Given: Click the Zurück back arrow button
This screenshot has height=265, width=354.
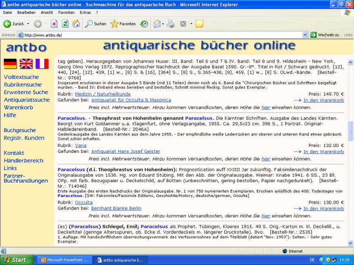Looking at the screenshot, I should 14,24.
